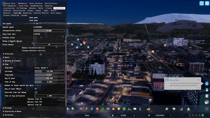This screenshot has height=118, width=210.
Task: Open the Electricity menu lightning icon
Action: pyautogui.click(x=87, y=109)
